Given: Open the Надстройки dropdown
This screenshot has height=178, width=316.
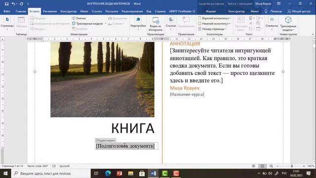Looking at the screenshot, I should [x=138, y=23].
